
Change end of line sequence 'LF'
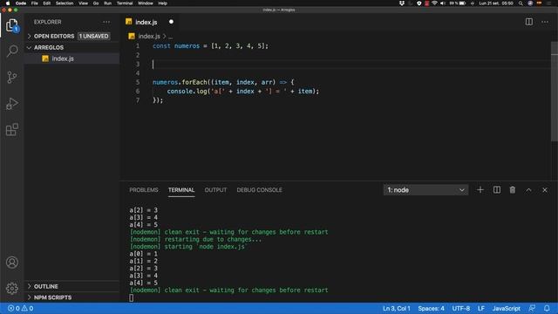click(480, 308)
